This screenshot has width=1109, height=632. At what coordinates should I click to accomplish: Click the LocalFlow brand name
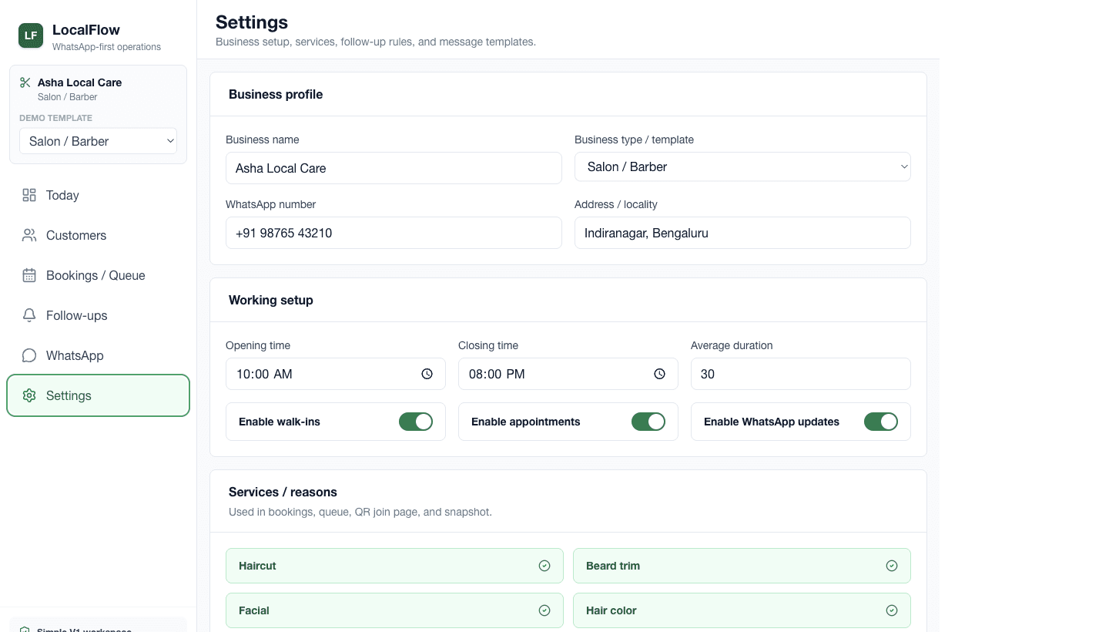tap(86, 30)
